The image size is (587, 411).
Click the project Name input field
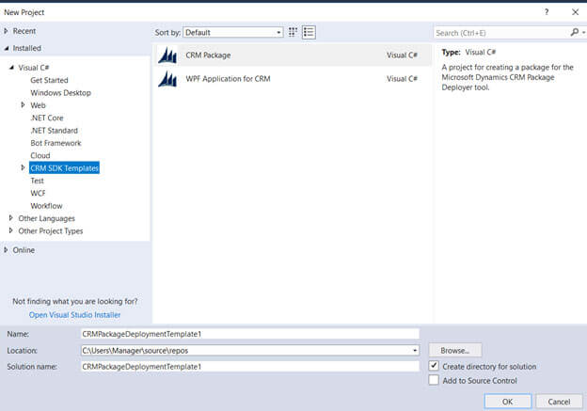pos(250,334)
